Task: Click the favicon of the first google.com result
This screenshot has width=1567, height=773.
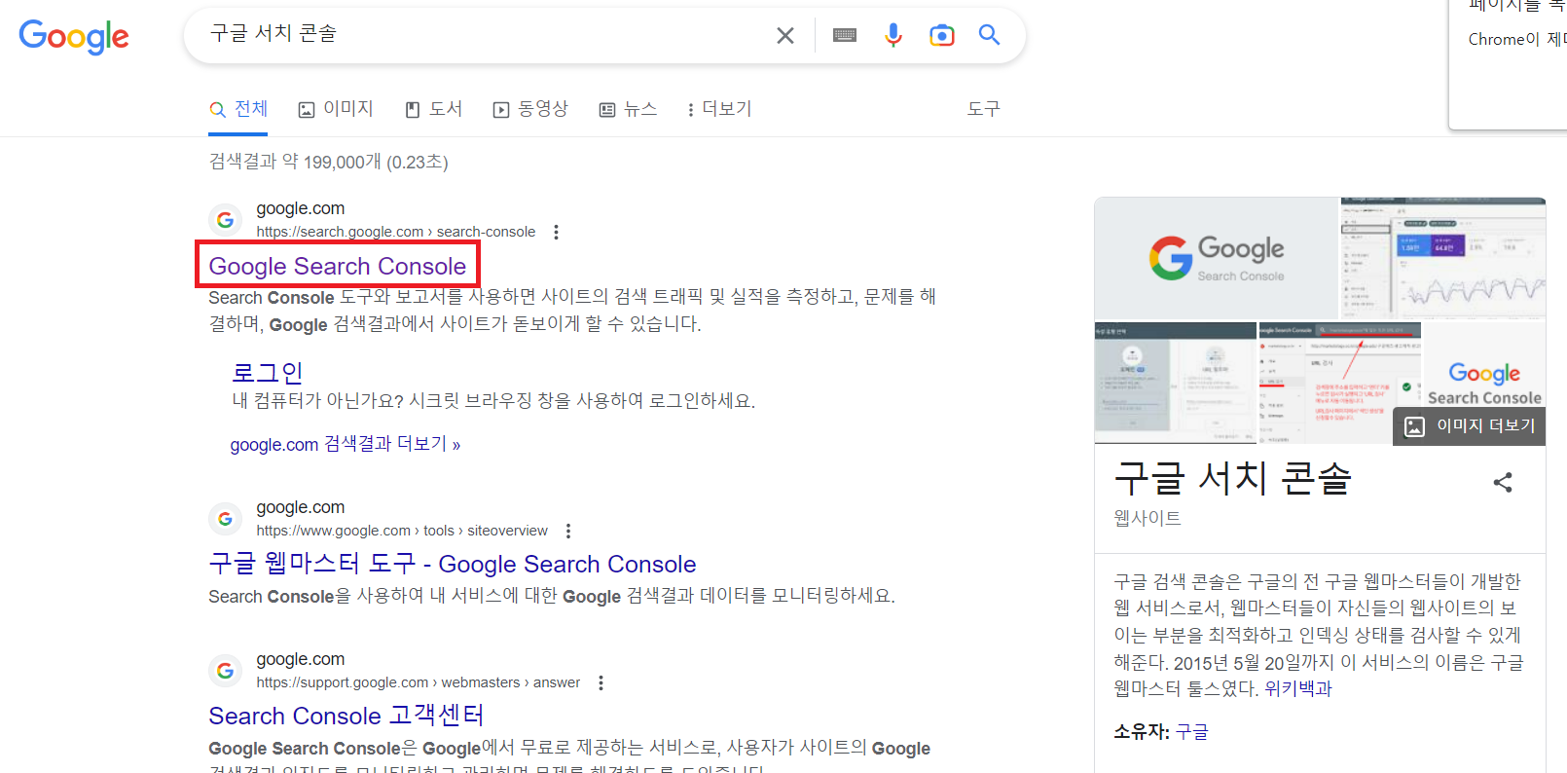Action: [x=225, y=220]
